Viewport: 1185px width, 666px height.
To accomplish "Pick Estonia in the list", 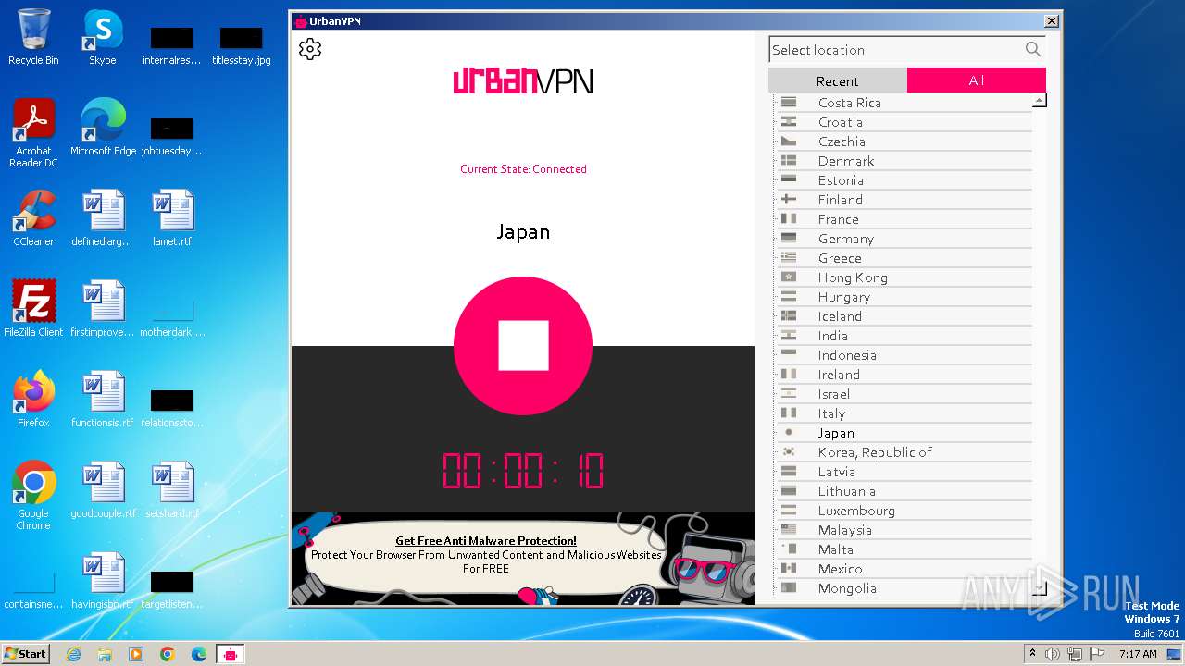I will 903,180.
